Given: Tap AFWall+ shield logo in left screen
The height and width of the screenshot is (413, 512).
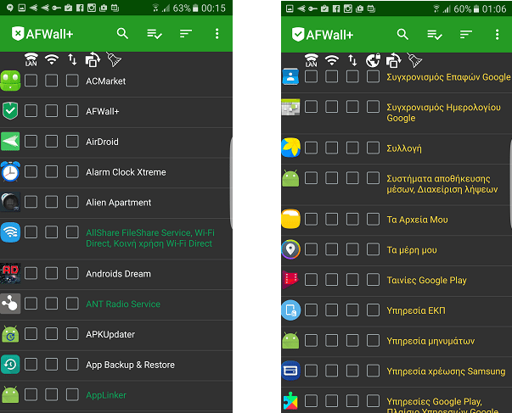Looking at the screenshot, I should point(18,33).
